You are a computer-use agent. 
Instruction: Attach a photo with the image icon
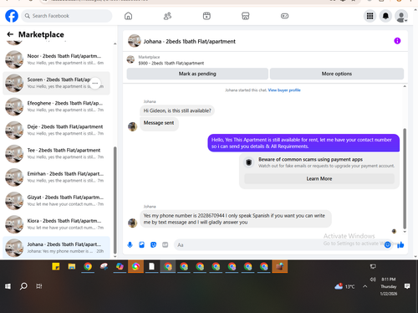[141, 244]
